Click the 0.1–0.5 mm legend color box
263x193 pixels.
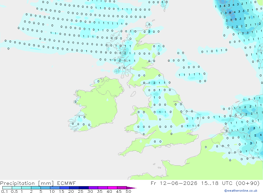[x=7, y=188]
